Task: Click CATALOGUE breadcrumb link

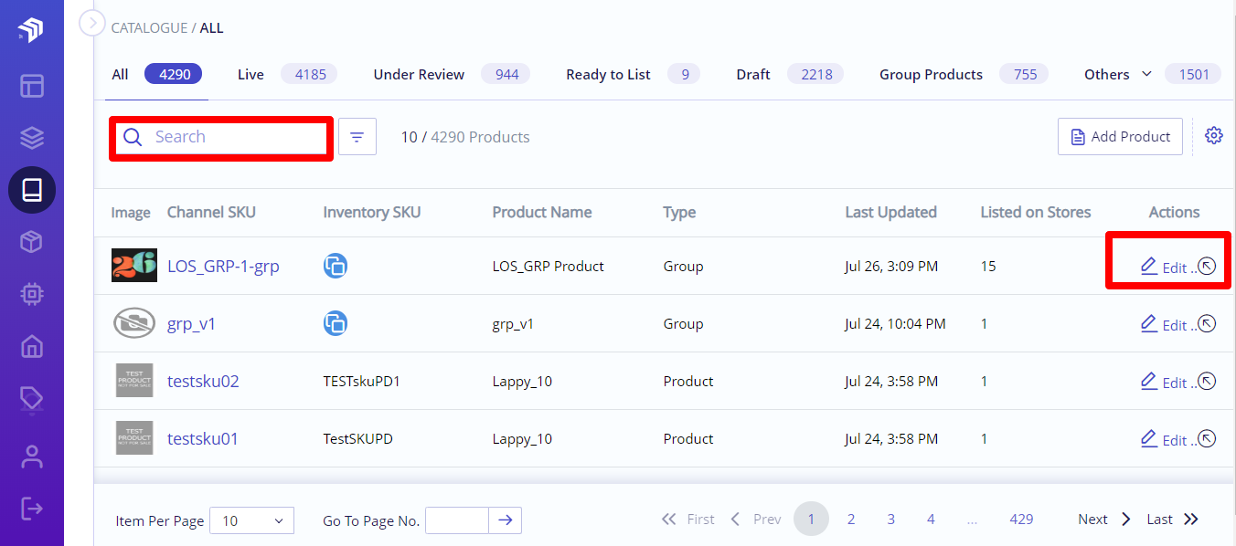Action: 149,28
